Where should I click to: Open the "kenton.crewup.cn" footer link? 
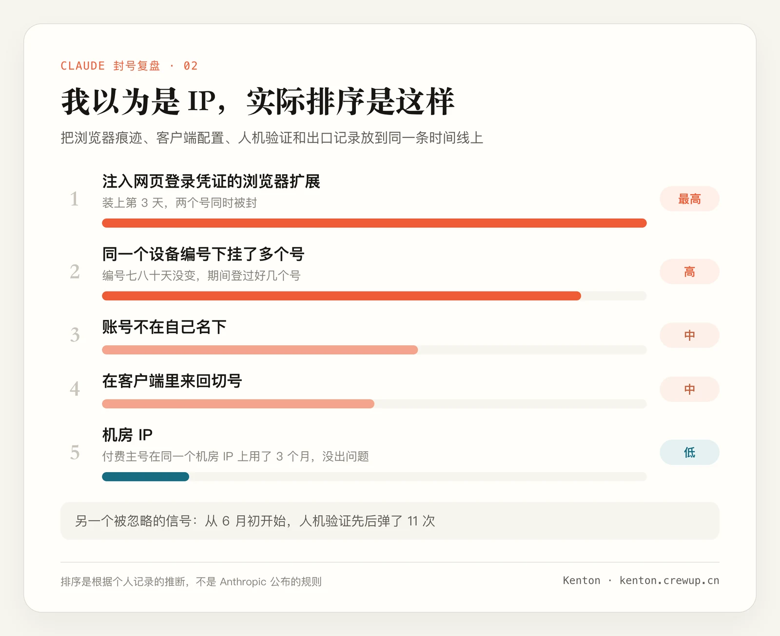pos(669,580)
